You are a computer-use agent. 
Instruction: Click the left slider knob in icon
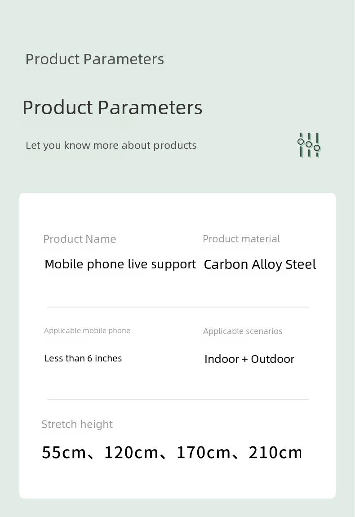coord(301,142)
